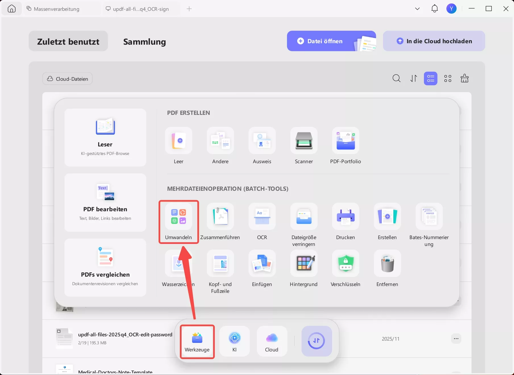Select Zusammenführen to merge PDFs

pyautogui.click(x=220, y=222)
